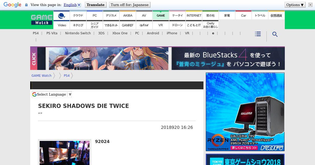Go to PC category in nav bar
Viewport: 315px width, 165px height.
coord(137,33)
